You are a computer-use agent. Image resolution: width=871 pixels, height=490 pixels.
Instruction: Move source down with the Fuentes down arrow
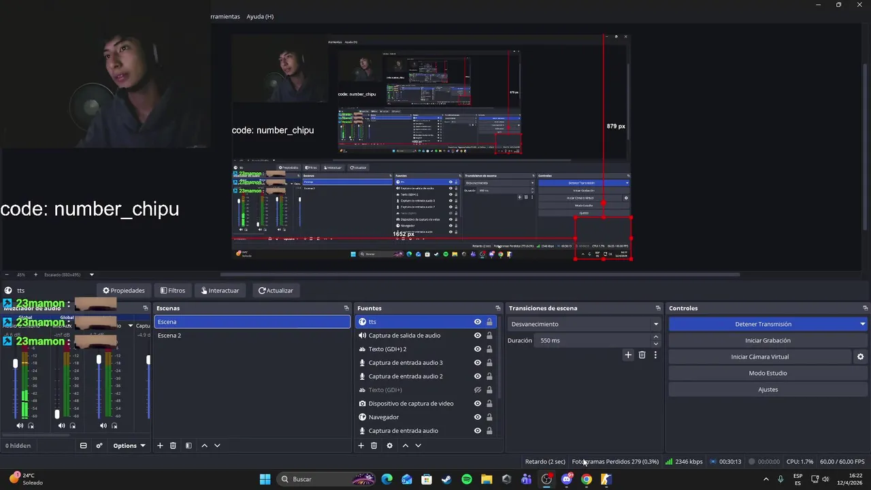[x=418, y=446]
